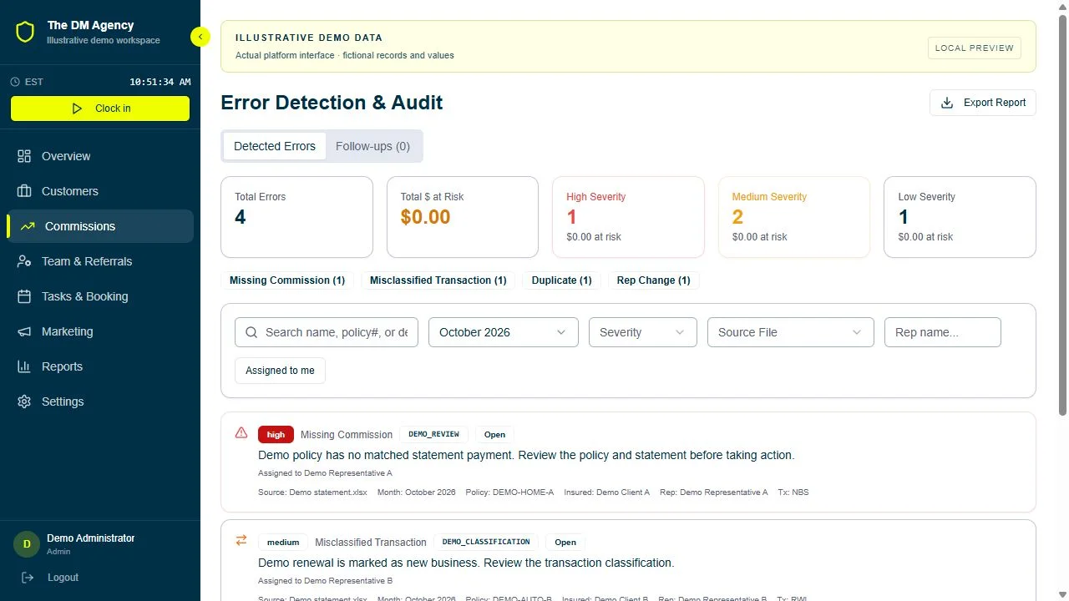Click the orange swap icon on Misclassified Transaction
The width and height of the screenshot is (1069, 601).
(241, 540)
